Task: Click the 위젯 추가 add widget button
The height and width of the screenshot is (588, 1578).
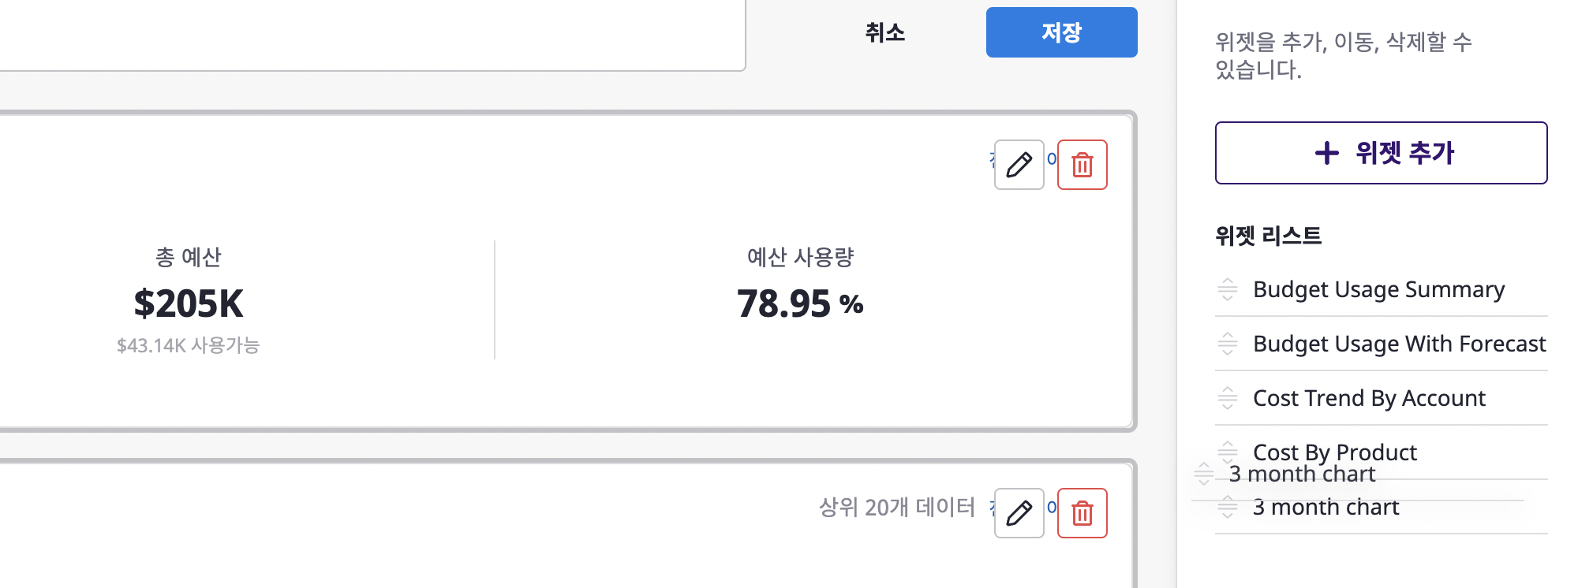Action: (x=1381, y=153)
